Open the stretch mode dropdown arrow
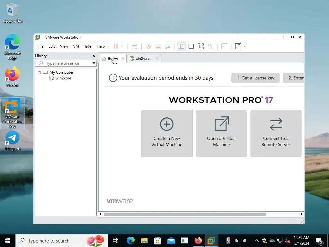The height and width of the screenshot is (247, 329). tap(245, 46)
